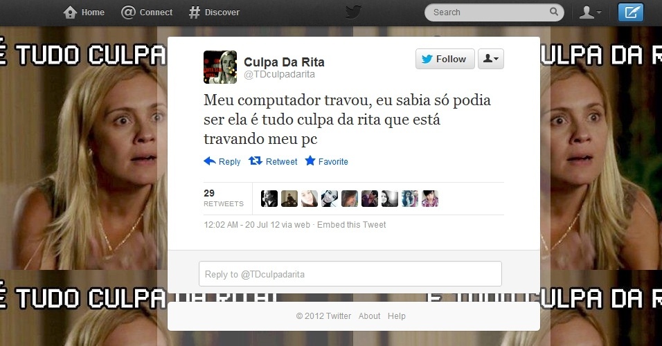Viewport: 662px width, 346px height.
Task: Open the Connect tab
Action: [147, 12]
